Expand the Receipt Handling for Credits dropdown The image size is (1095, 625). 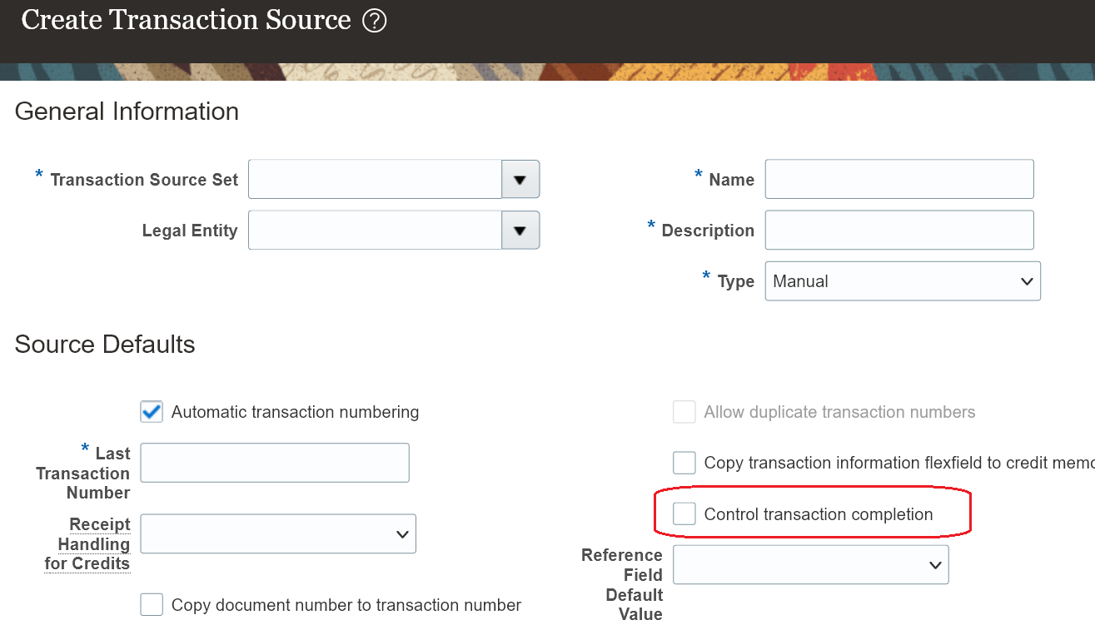point(278,534)
